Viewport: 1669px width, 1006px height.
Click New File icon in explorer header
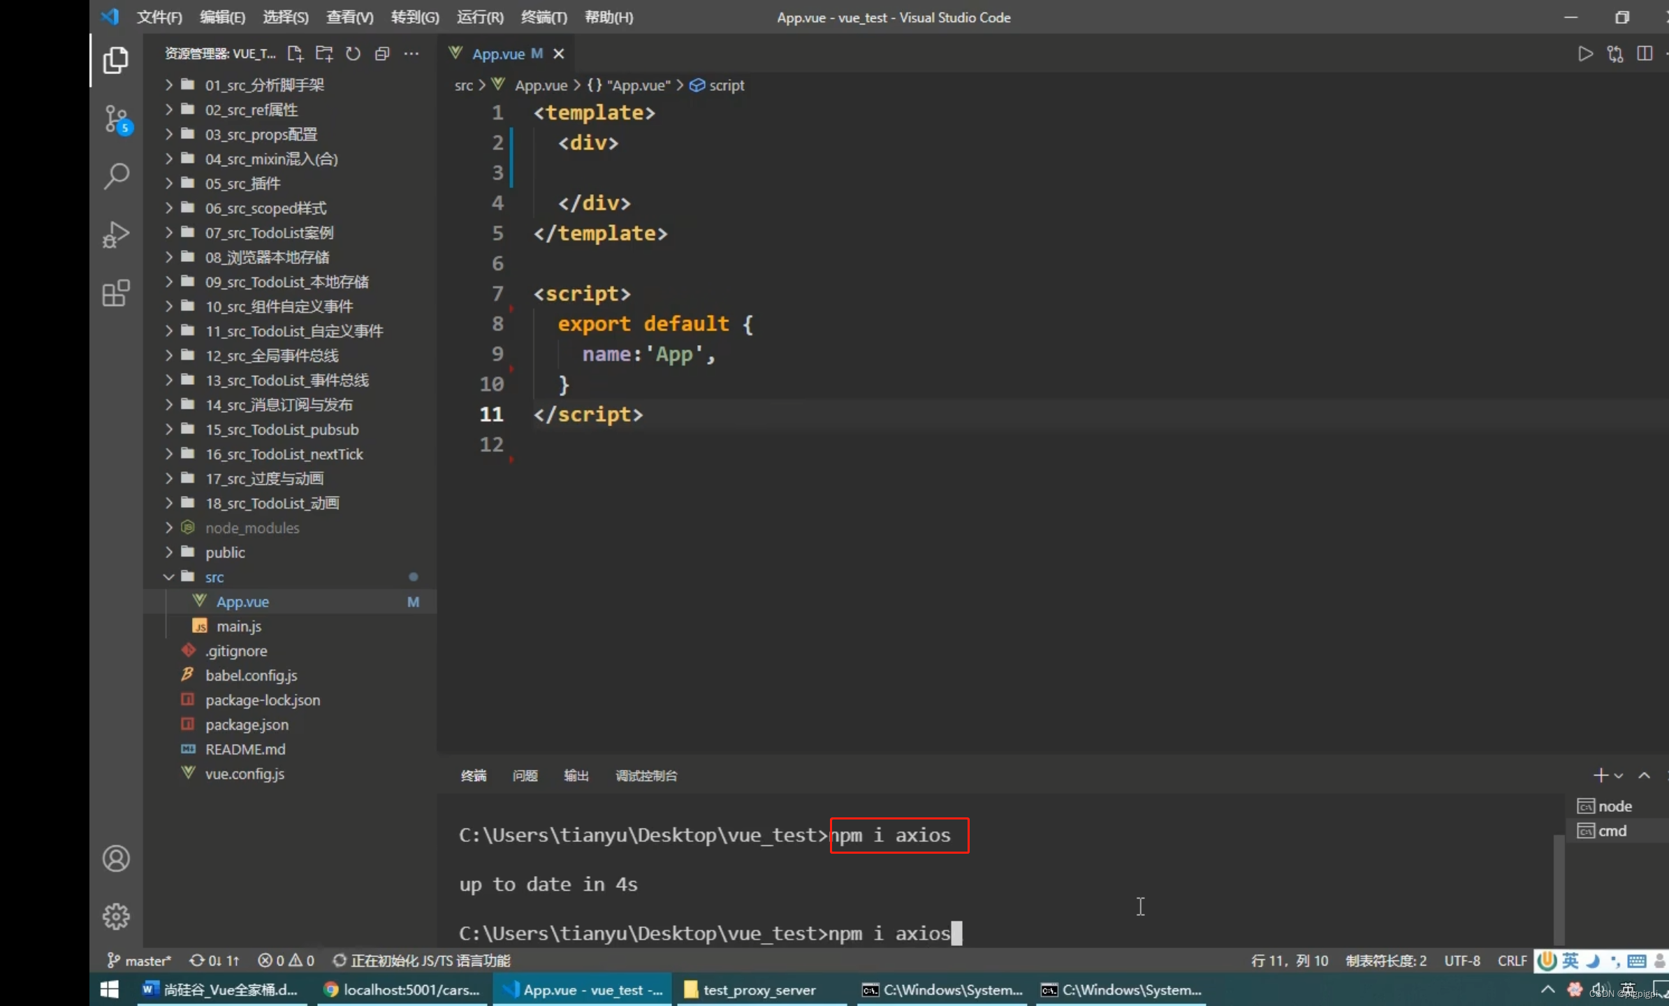click(295, 54)
